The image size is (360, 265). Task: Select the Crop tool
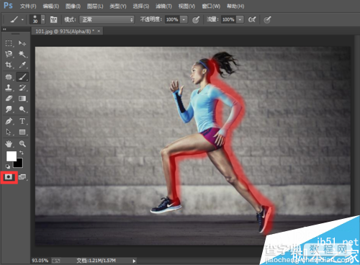point(9,65)
